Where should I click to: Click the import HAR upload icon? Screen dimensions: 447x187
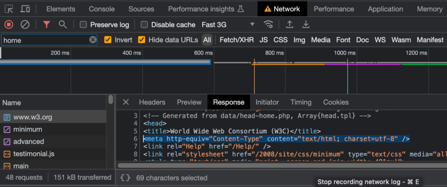pos(290,24)
